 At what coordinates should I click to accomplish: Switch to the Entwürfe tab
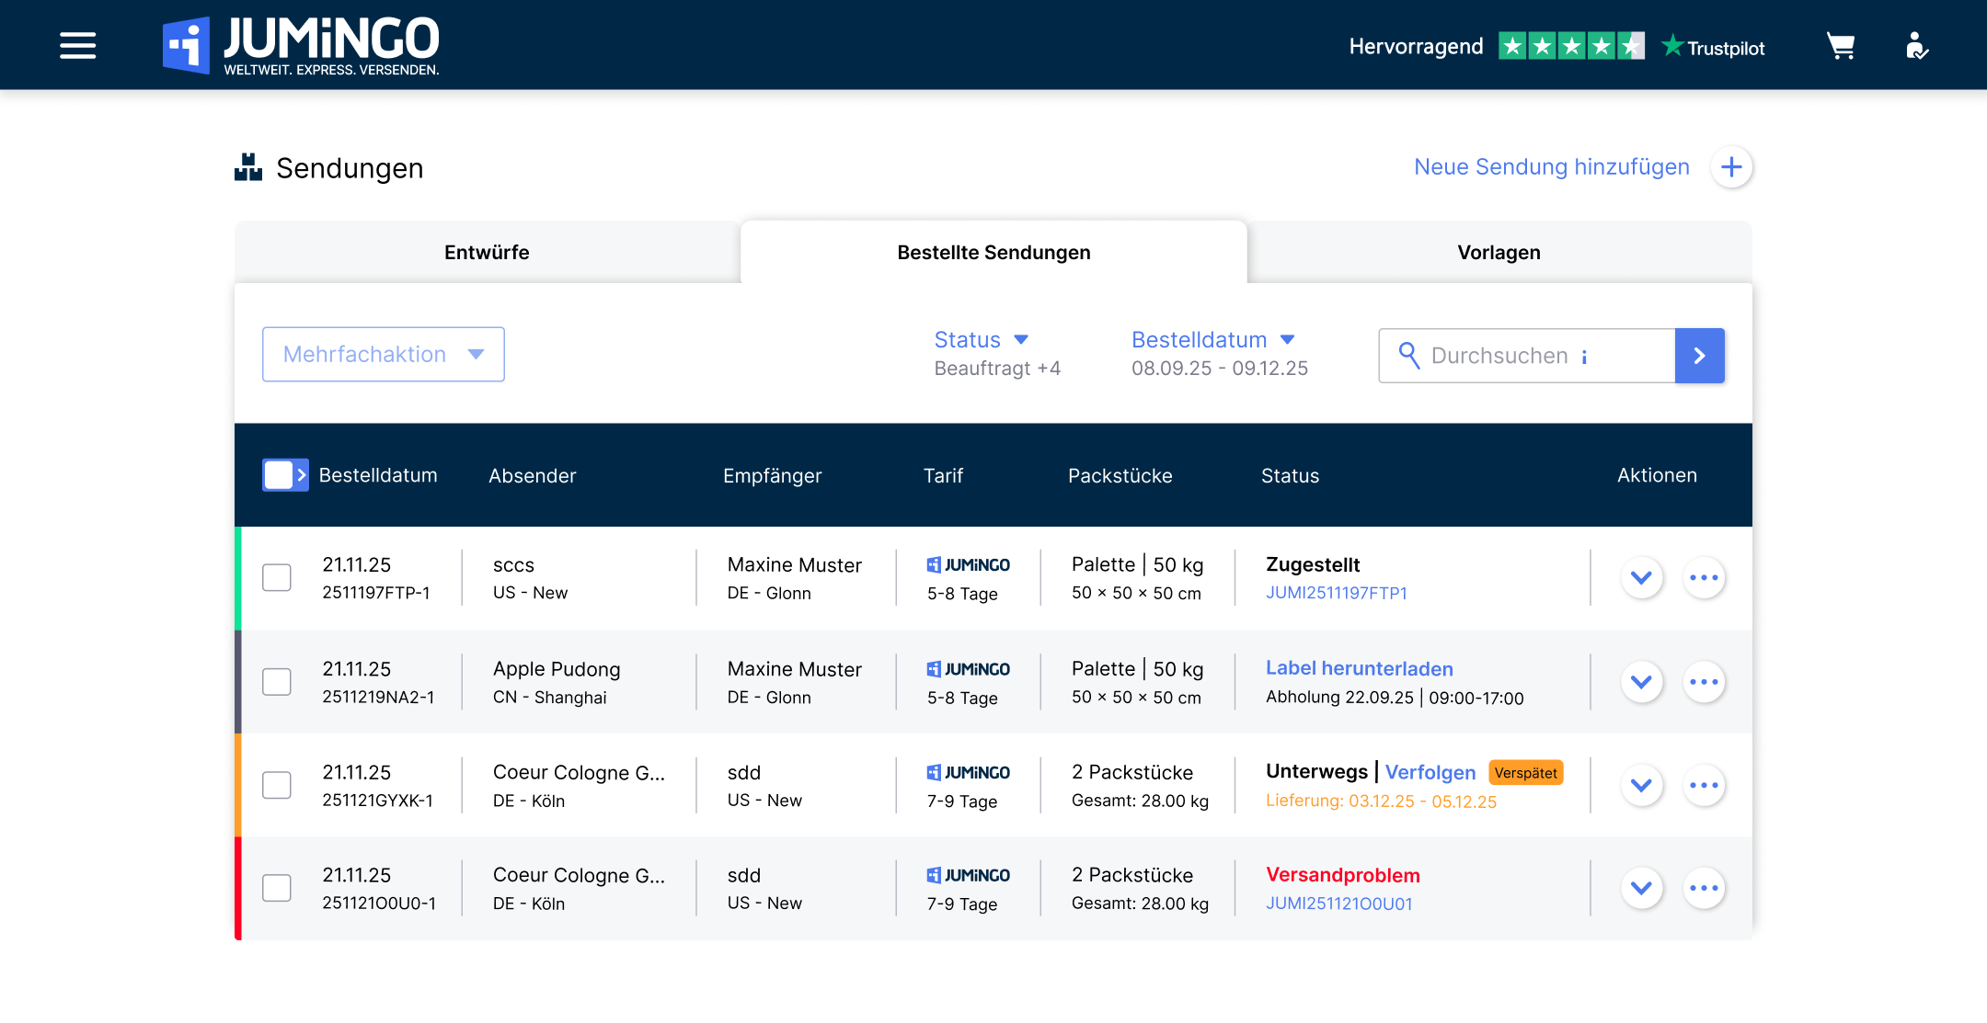[487, 253]
